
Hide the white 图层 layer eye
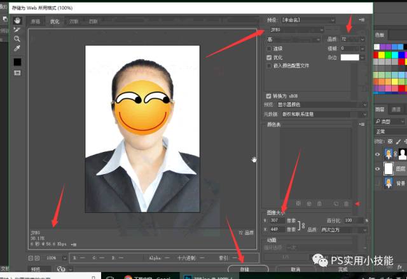click(x=378, y=169)
